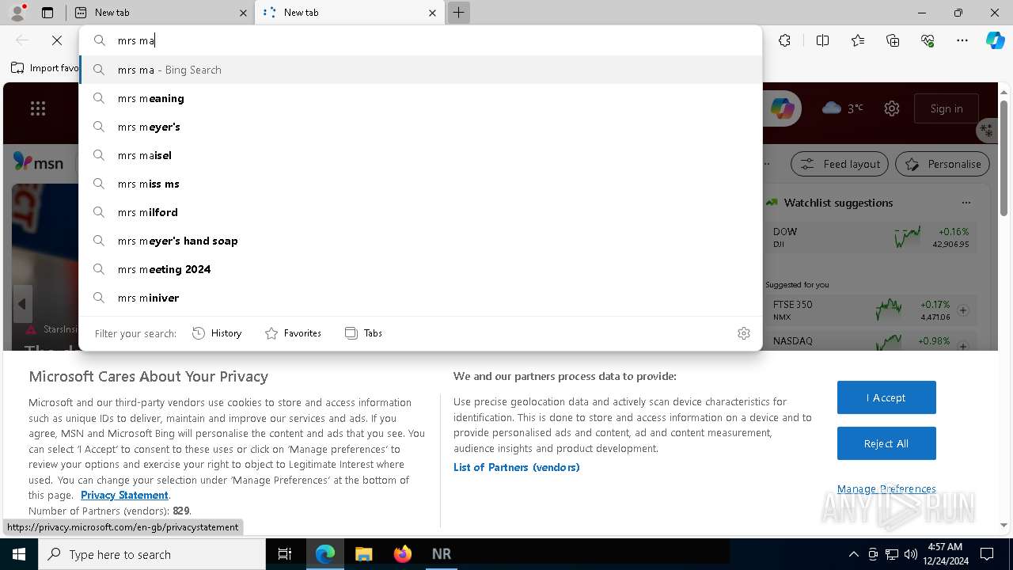Click the address bar containing 'mrs ma'

(x=420, y=40)
